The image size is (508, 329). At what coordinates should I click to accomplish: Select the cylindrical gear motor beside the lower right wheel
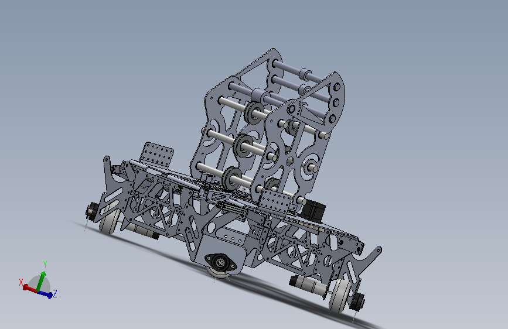(x=308, y=285)
